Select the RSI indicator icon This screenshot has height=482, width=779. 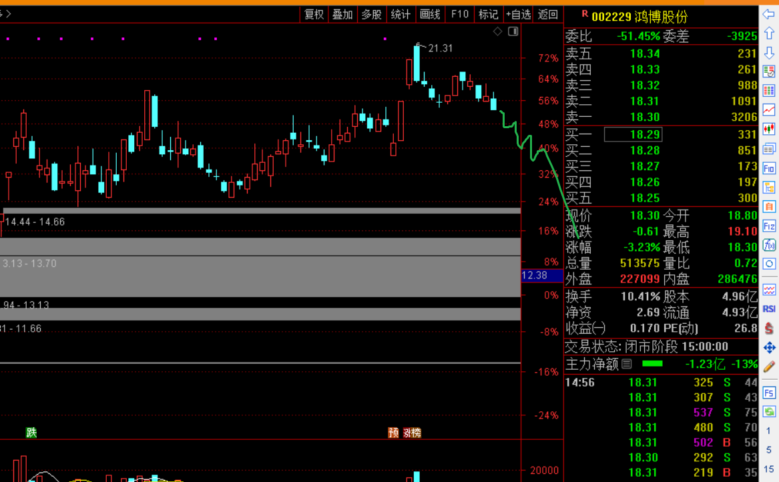768,308
